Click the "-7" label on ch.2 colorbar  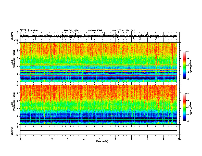click(x=188, y=121)
